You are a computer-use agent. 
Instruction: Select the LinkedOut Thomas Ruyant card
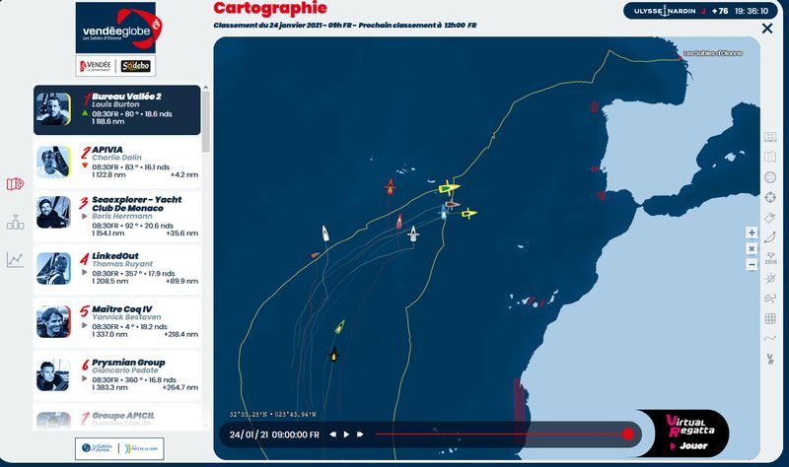pyautogui.click(x=116, y=268)
